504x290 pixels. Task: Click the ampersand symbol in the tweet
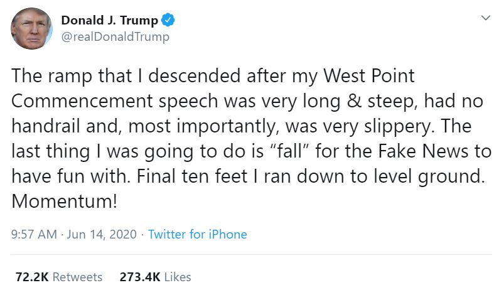[354, 101]
